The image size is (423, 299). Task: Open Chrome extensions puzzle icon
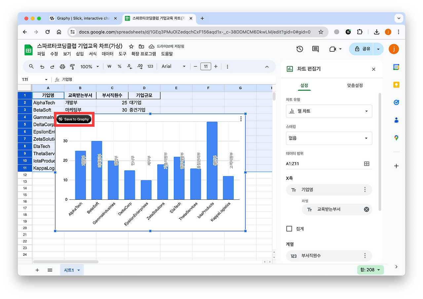click(x=360, y=32)
